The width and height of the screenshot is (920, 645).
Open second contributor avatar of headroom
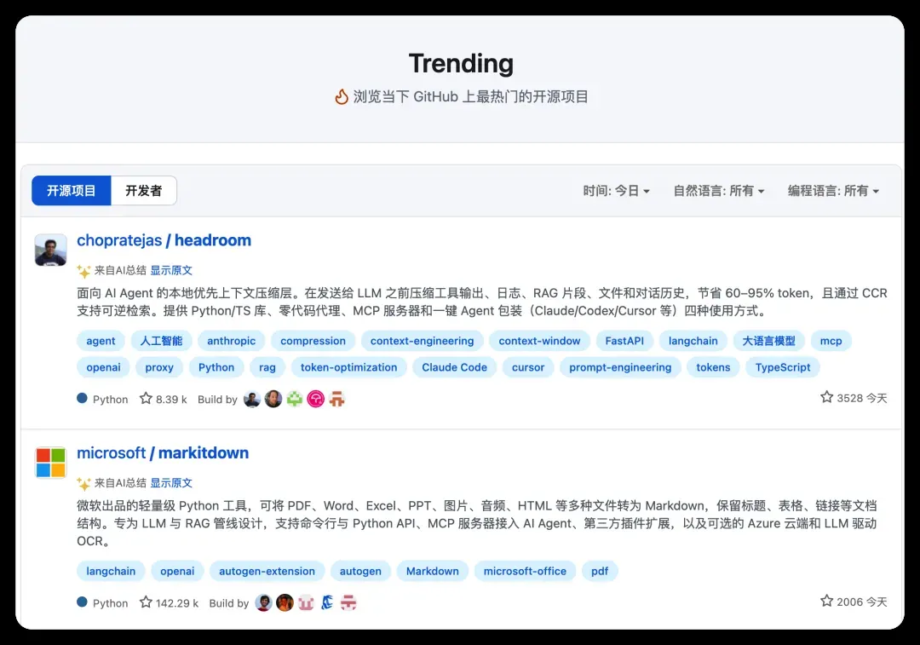[x=273, y=399]
